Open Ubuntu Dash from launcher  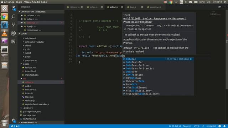pyautogui.click(x=5, y=9)
